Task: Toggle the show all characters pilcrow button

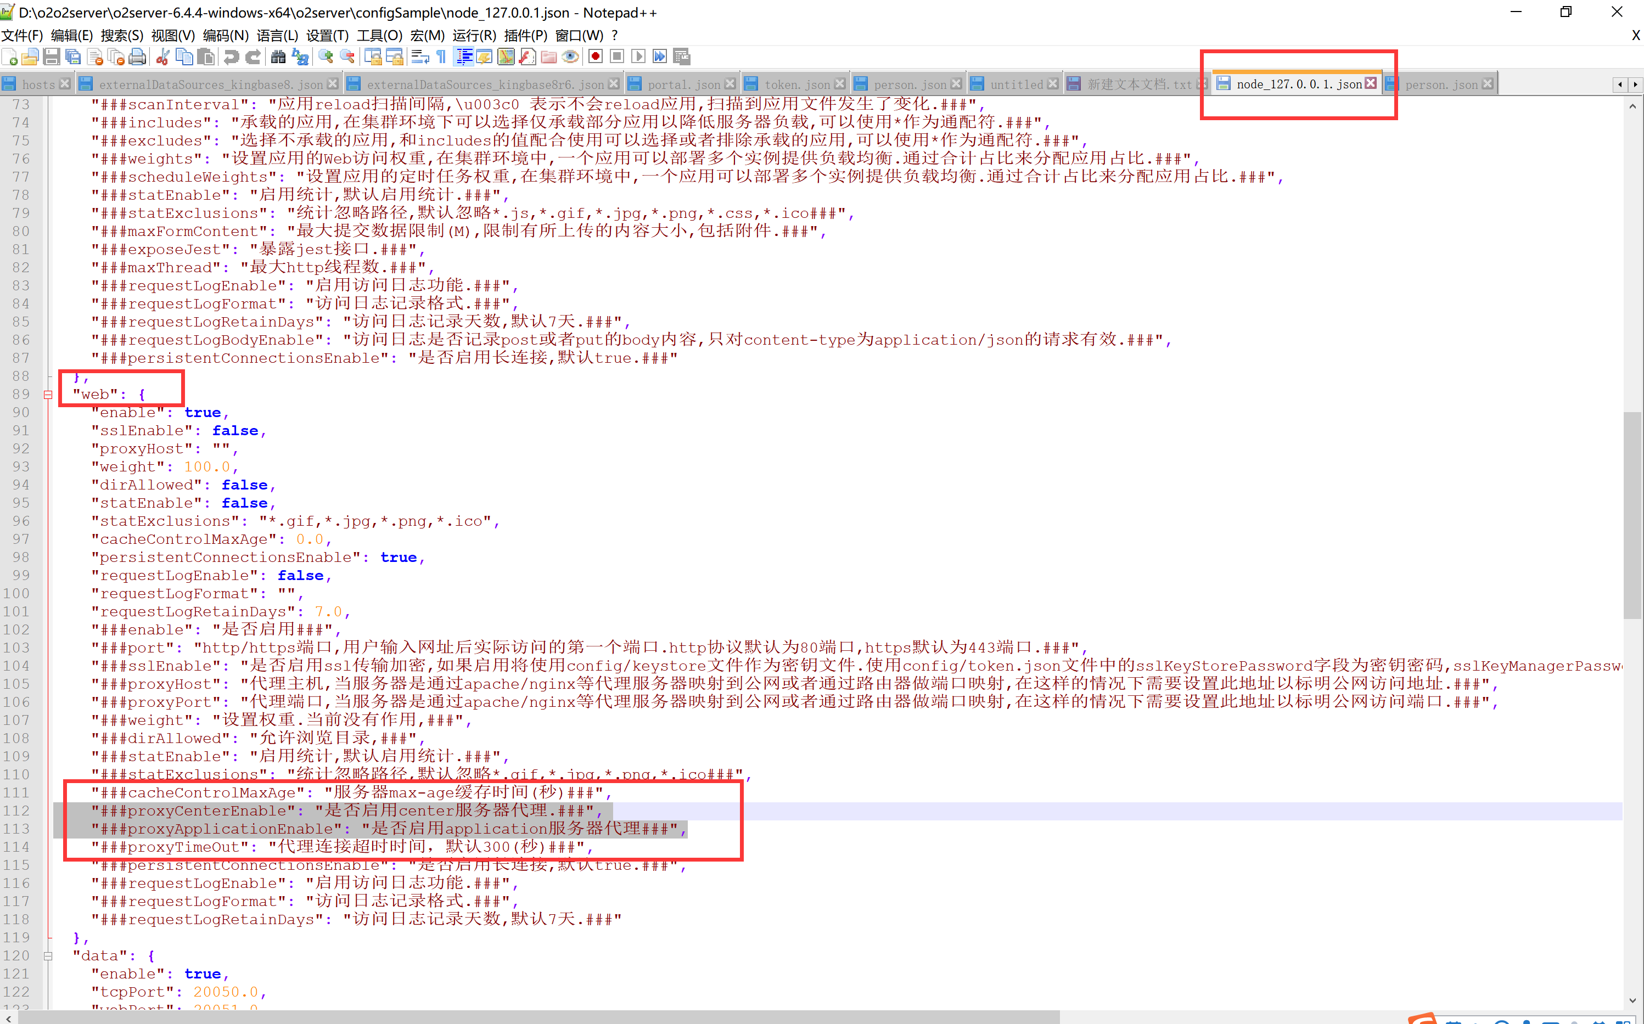Action: coord(442,57)
